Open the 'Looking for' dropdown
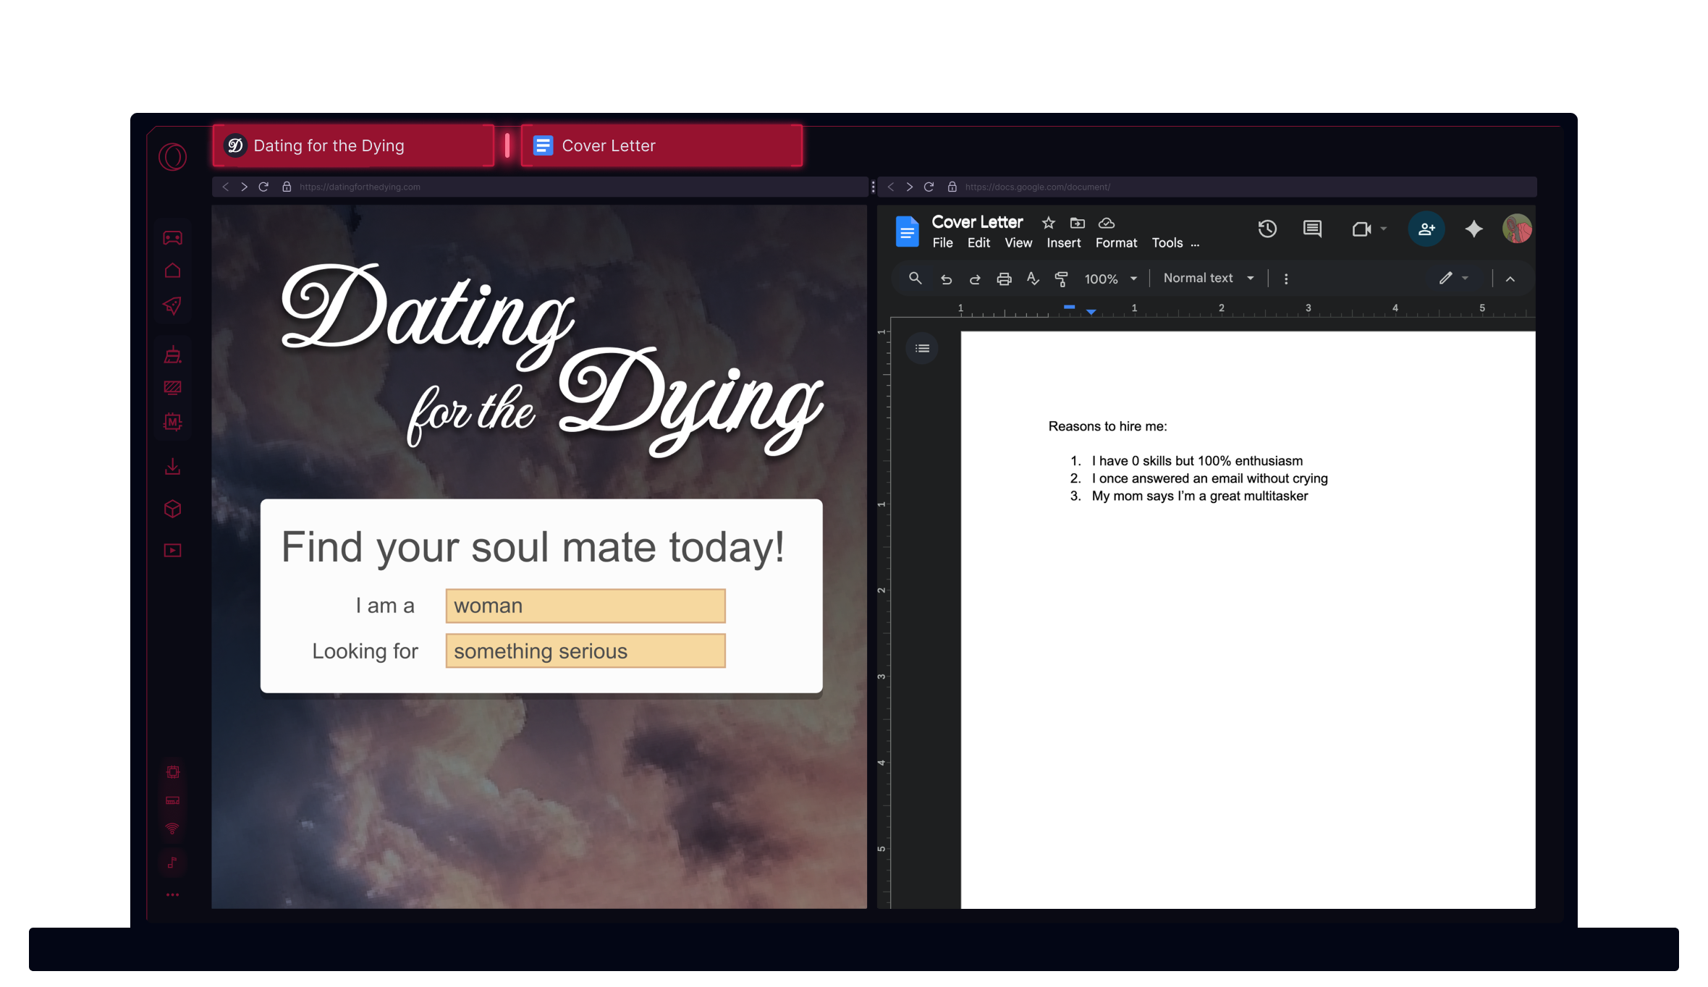 coord(585,651)
